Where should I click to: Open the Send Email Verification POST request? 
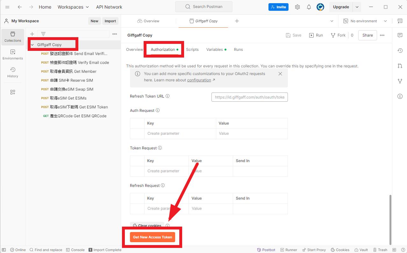point(75,54)
